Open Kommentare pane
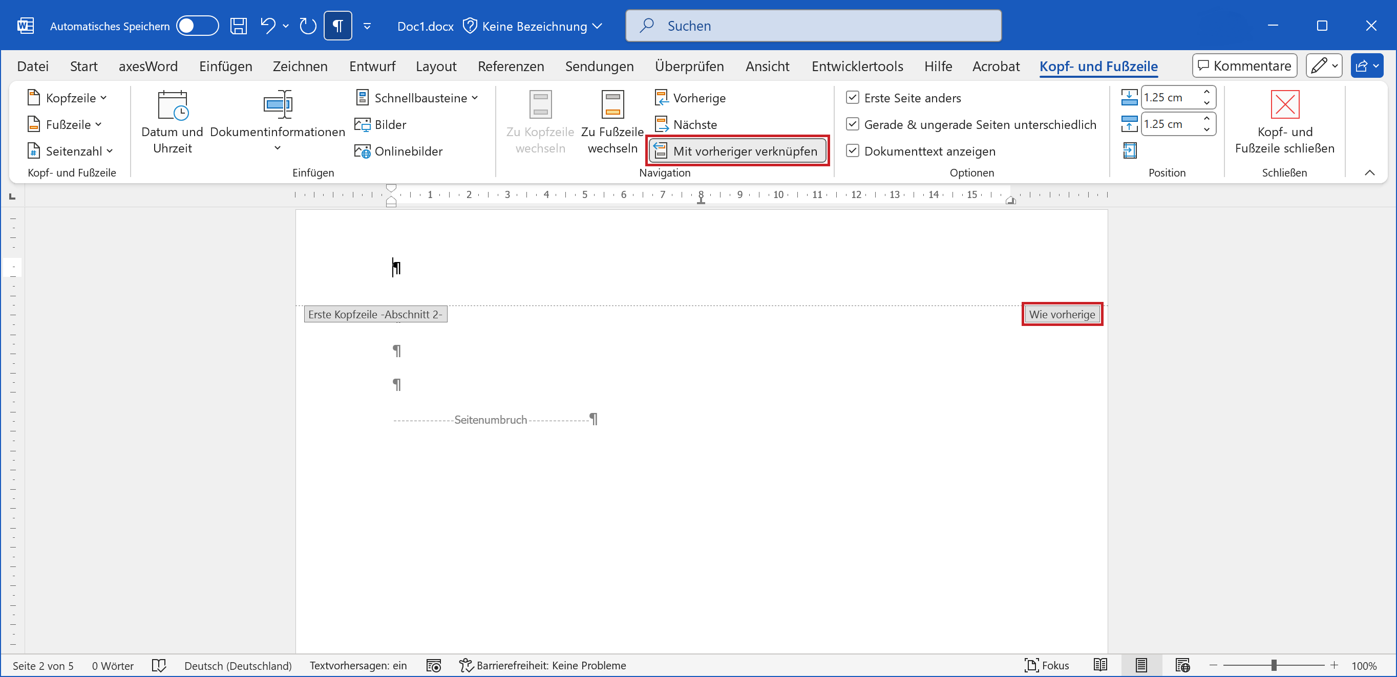The width and height of the screenshot is (1397, 677). 1244,65
